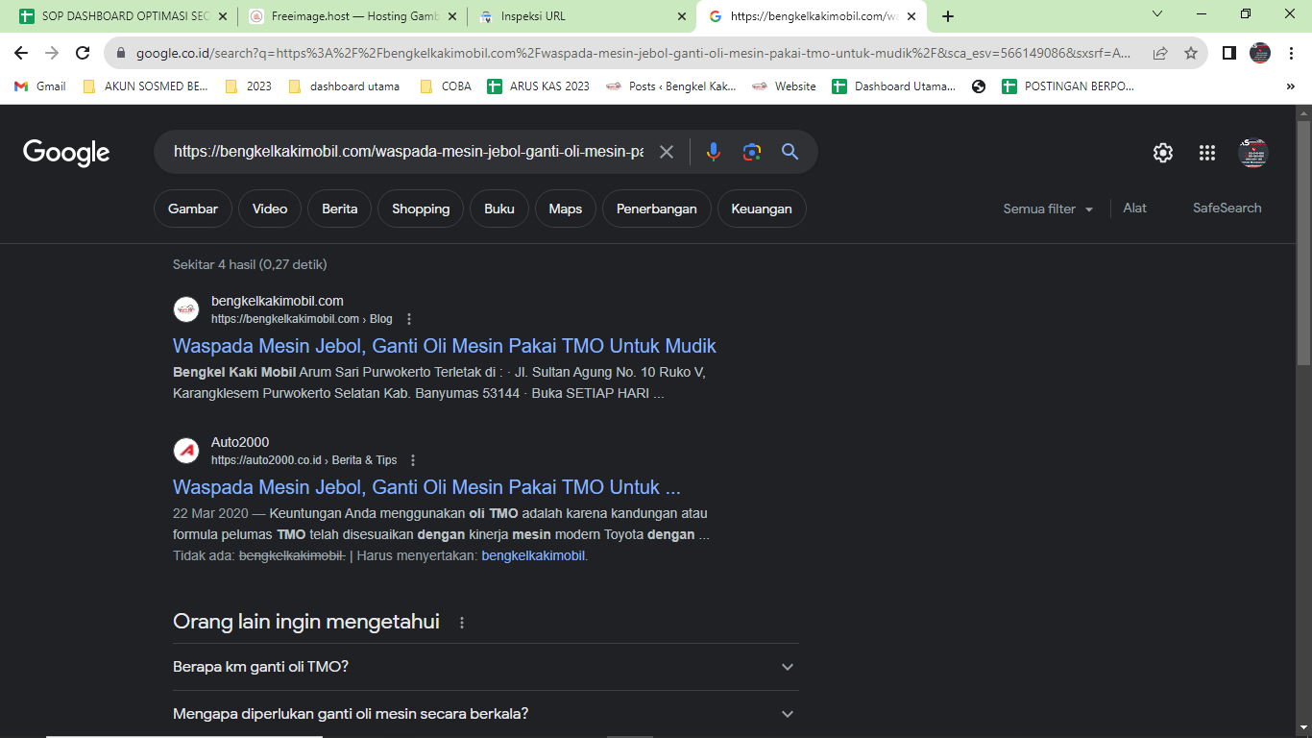Screen dimensions: 1312x738
Task: Filter results by Gambar
Action: pos(193,209)
